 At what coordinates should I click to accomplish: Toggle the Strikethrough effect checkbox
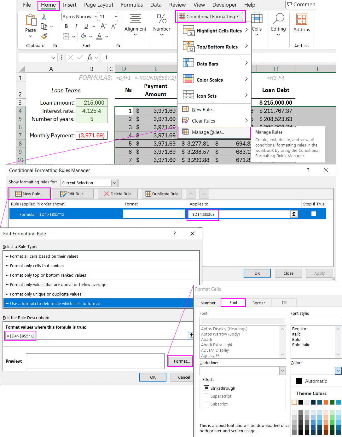206,388
